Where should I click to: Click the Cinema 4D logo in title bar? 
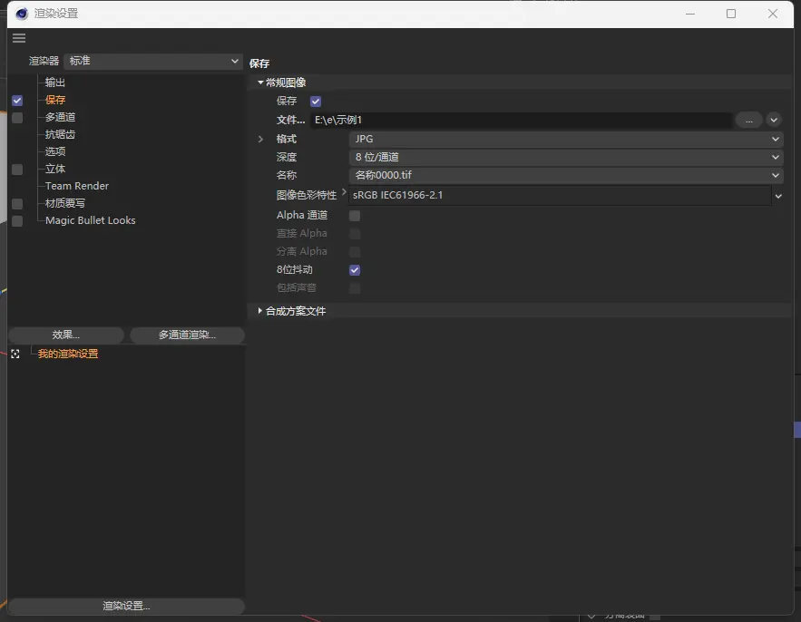(22, 14)
